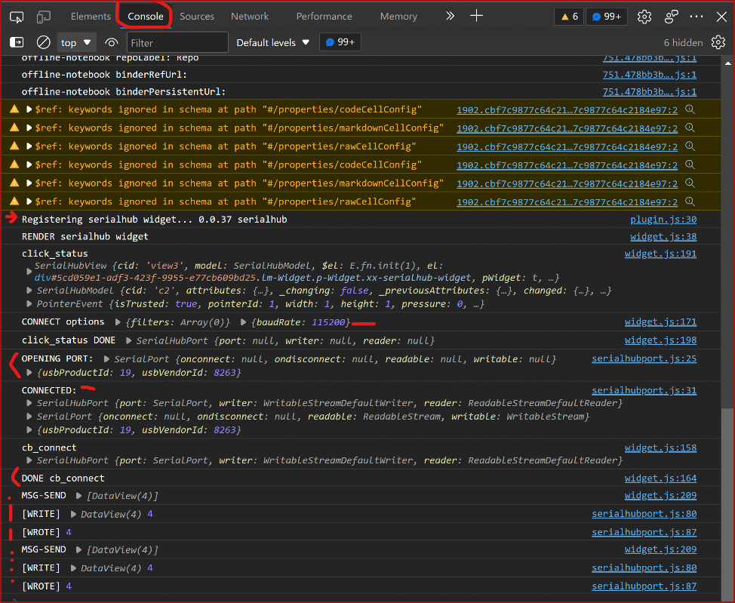Search the last rawCellConfig warning magnifier

point(690,202)
